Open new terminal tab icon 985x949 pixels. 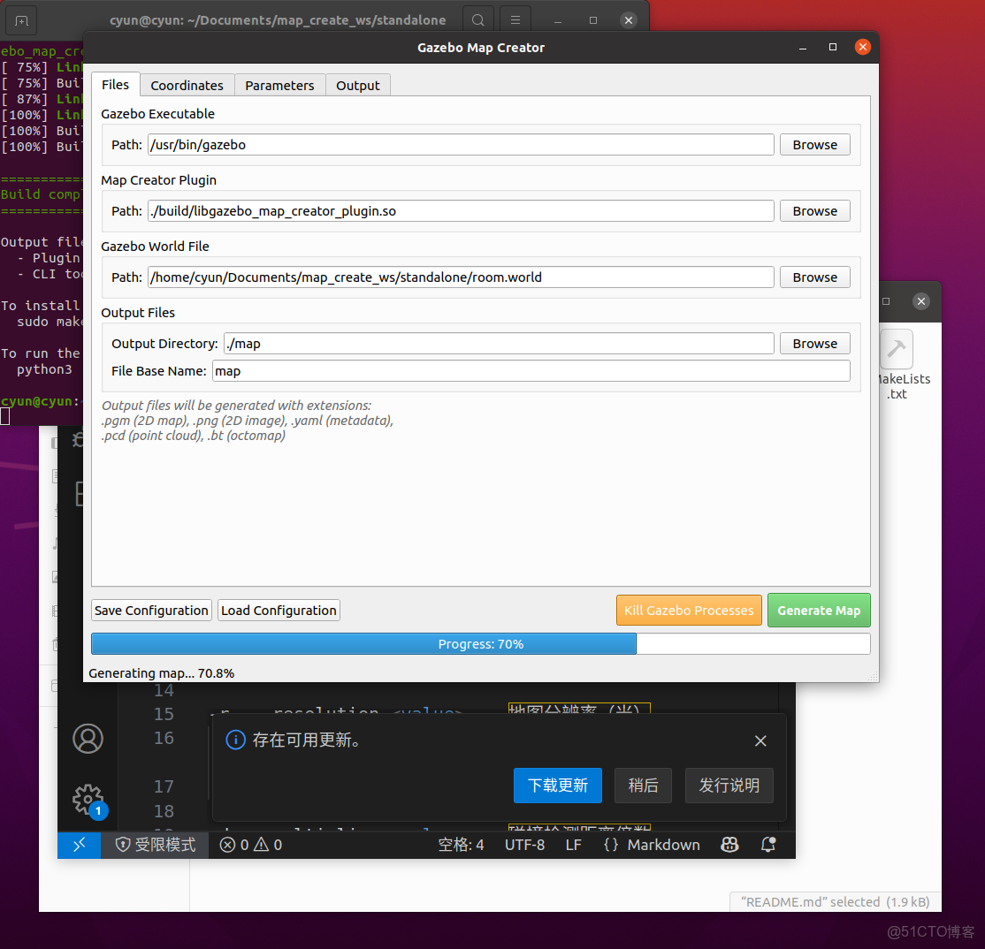[x=21, y=20]
